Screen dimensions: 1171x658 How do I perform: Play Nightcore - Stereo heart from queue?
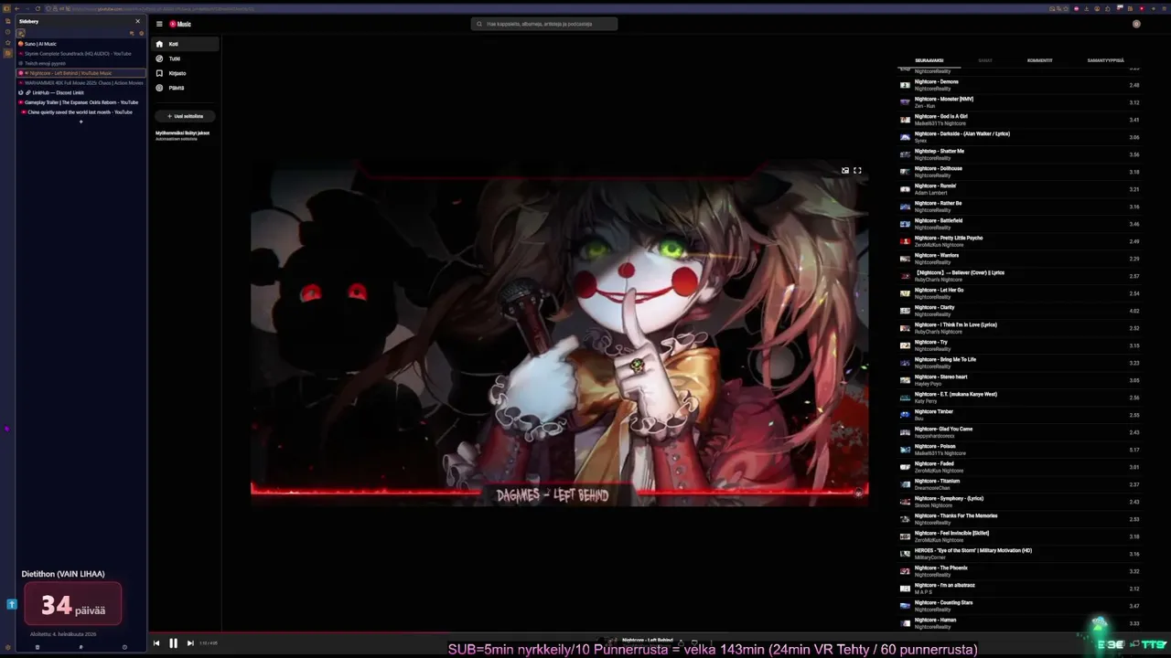pos(1020,380)
